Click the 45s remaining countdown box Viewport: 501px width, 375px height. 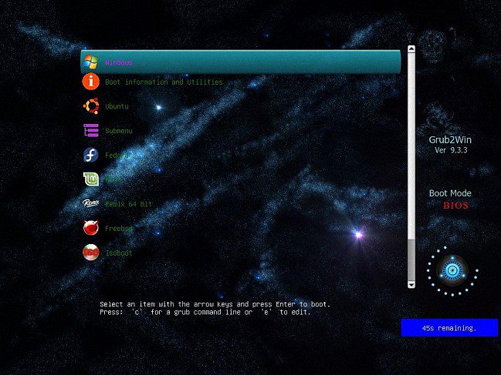pyautogui.click(x=449, y=327)
